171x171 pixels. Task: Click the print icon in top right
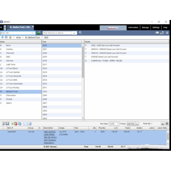[162, 33]
